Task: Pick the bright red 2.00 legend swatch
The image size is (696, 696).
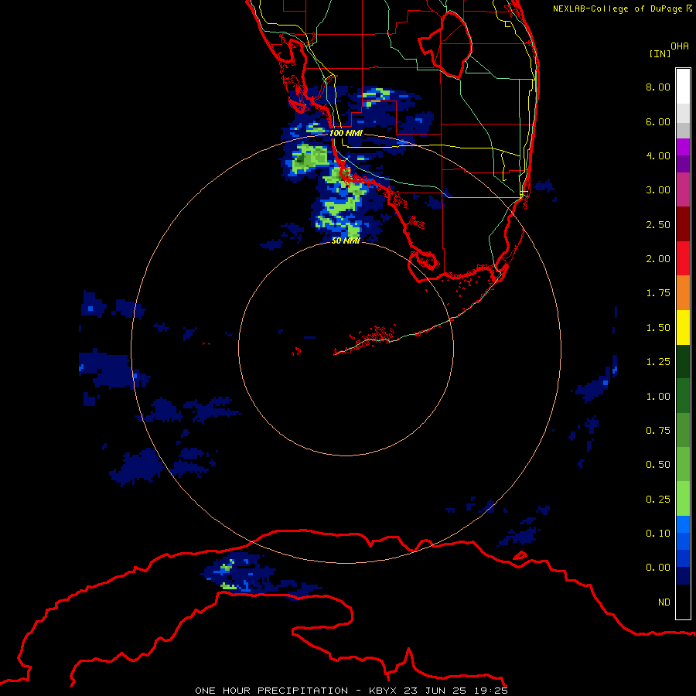Action: pos(683,258)
